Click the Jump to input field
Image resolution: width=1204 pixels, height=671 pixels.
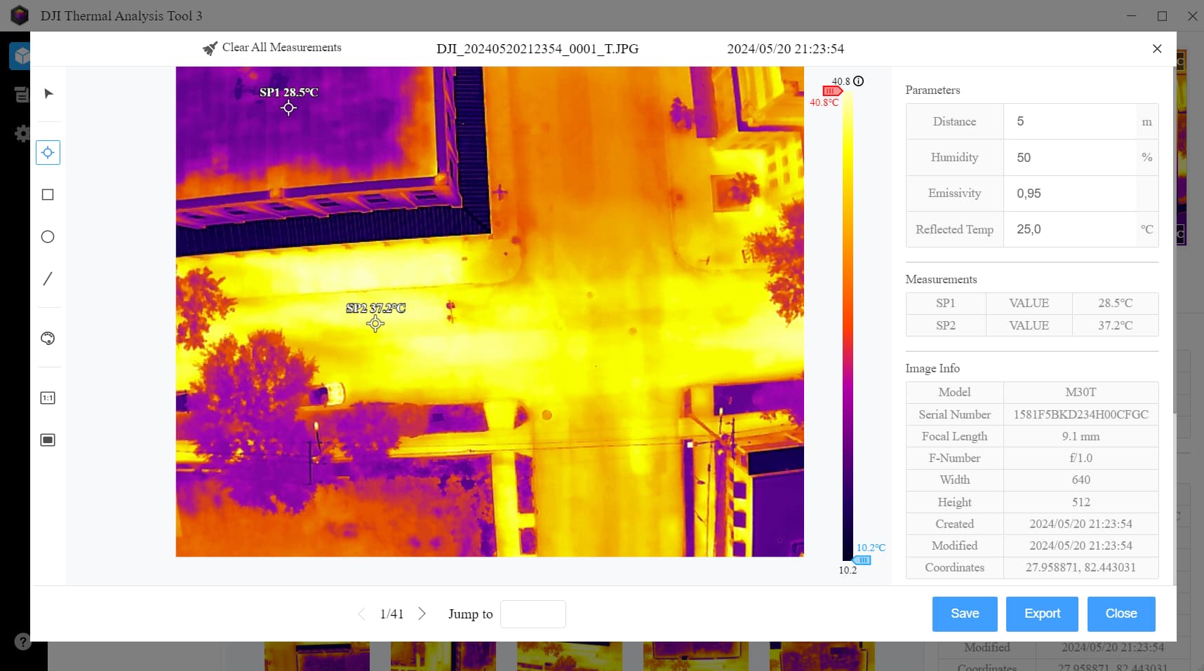(x=533, y=614)
